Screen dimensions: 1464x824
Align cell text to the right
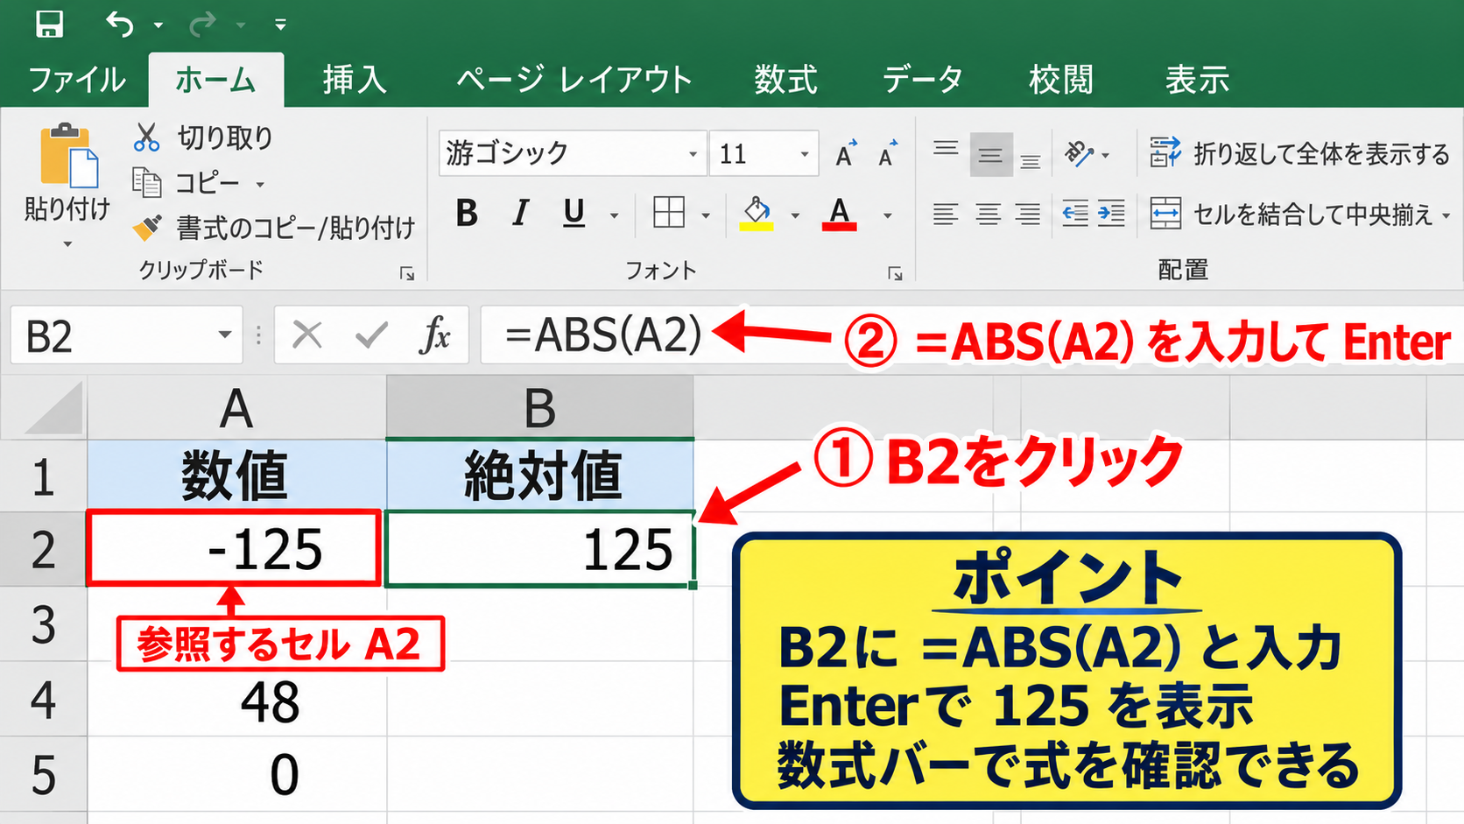[1028, 214]
